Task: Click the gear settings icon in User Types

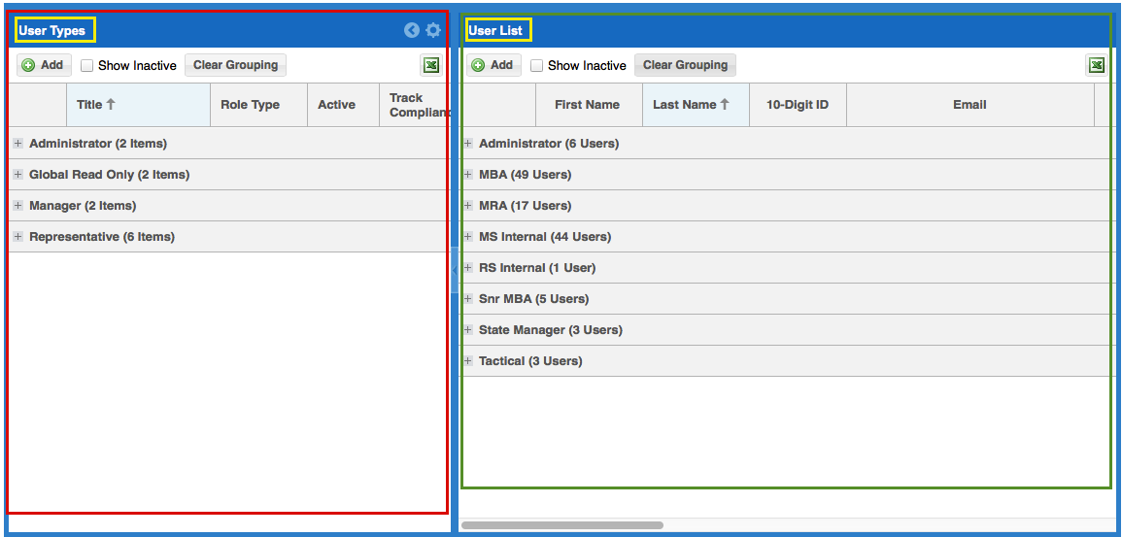Action: click(x=433, y=30)
